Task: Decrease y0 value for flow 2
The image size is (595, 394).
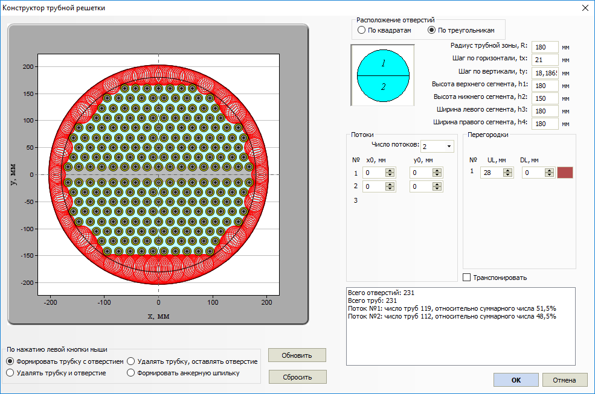Action: coord(437,189)
